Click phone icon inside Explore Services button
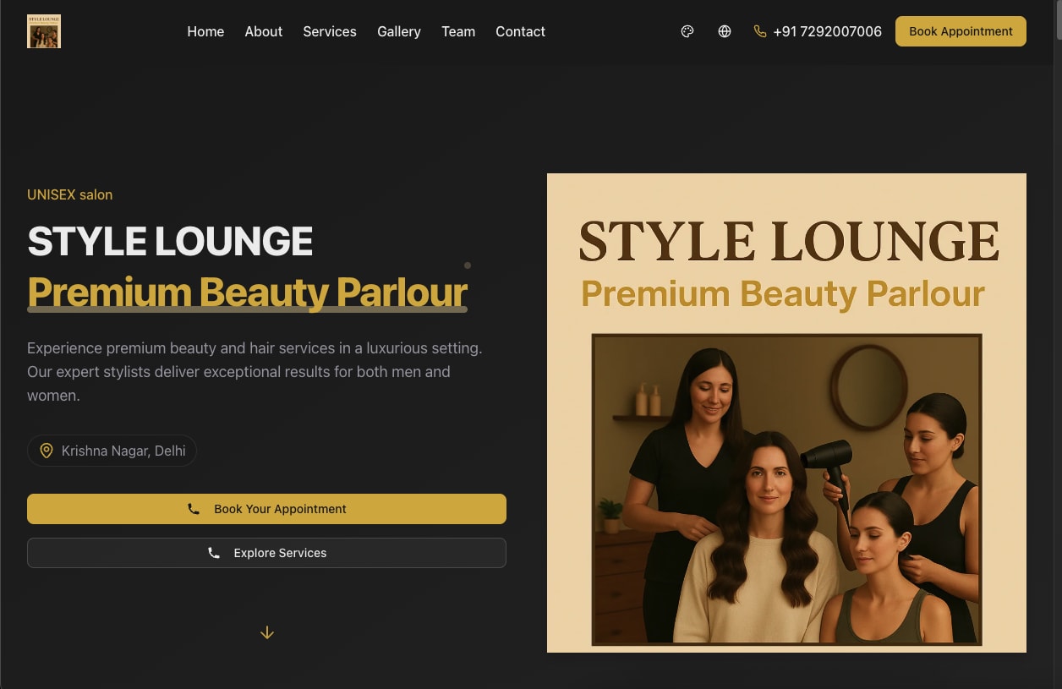 pos(214,553)
